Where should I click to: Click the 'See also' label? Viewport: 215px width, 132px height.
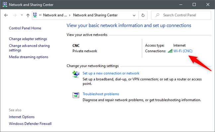(15, 110)
